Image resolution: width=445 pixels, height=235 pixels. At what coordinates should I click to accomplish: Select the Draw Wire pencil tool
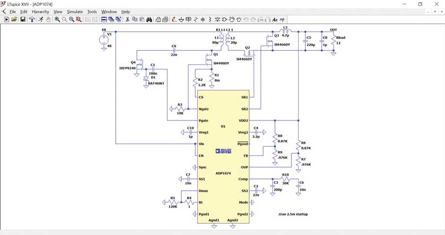[x=174, y=19]
